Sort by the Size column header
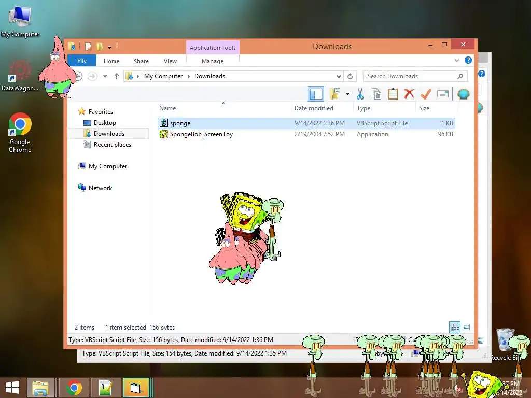 pos(424,108)
